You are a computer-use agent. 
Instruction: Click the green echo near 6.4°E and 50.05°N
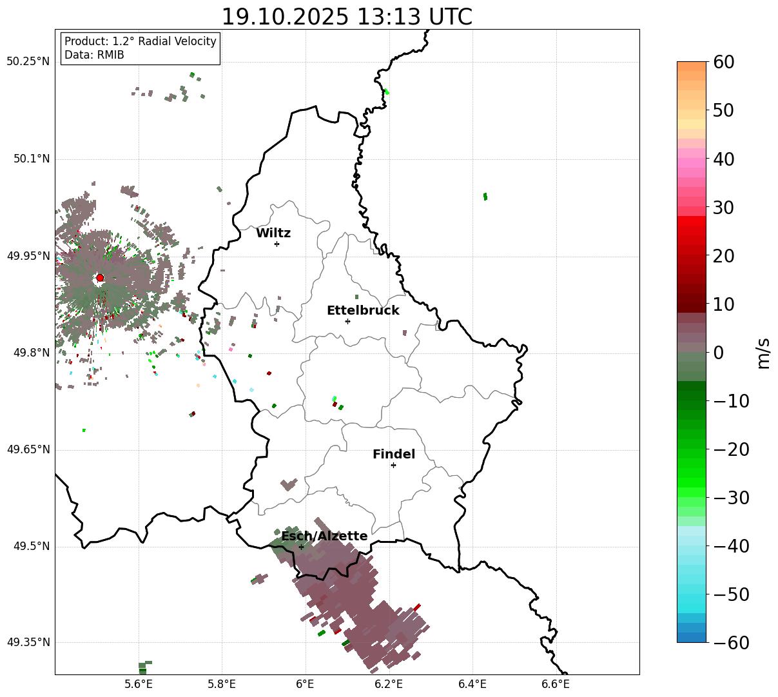pyautogui.click(x=485, y=197)
